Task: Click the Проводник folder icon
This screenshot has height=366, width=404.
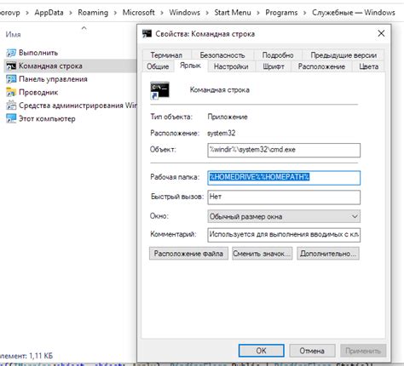Action: tap(11, 92)
